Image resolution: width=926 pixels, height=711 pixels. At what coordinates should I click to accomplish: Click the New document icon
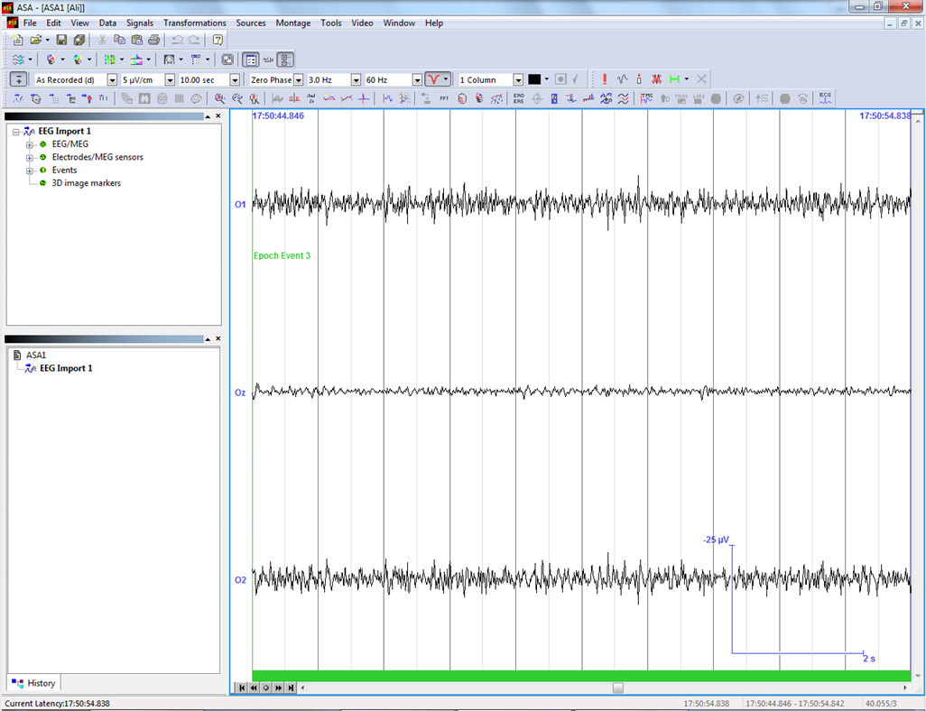18,41
